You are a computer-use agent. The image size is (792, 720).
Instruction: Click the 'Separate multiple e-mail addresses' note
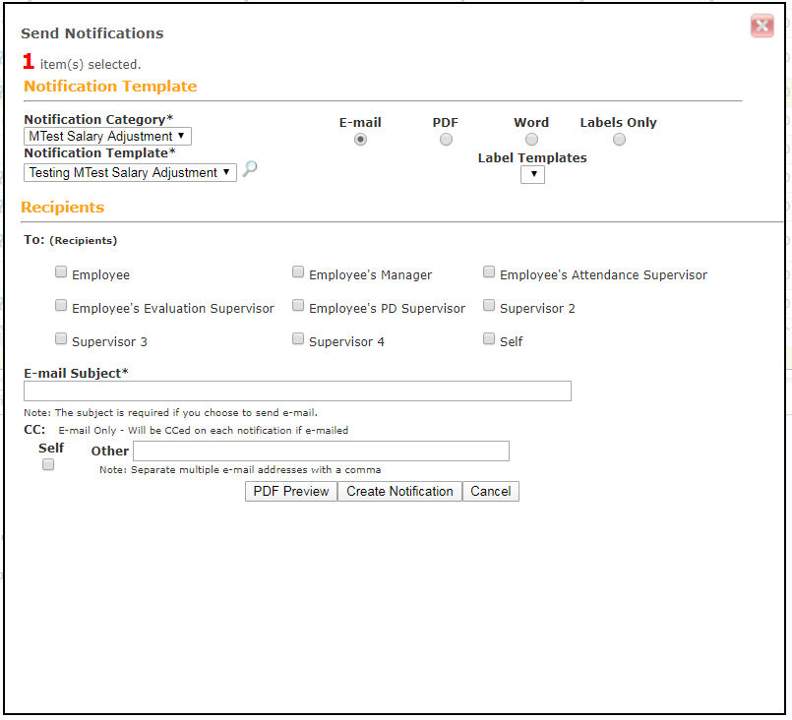point(240,470)
